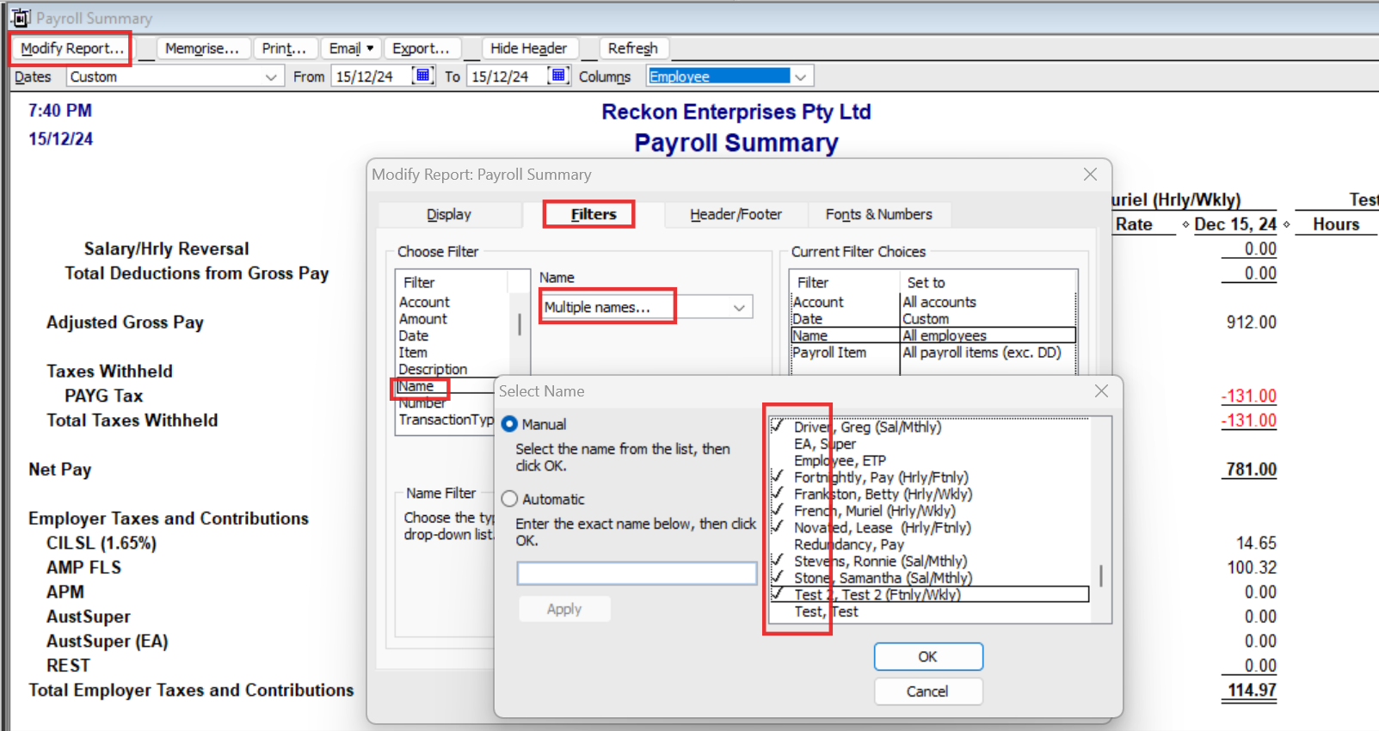Toggle checkmark for Stone, Samantha (Sal/Mthly)
1379x731 pixels.
778,578
